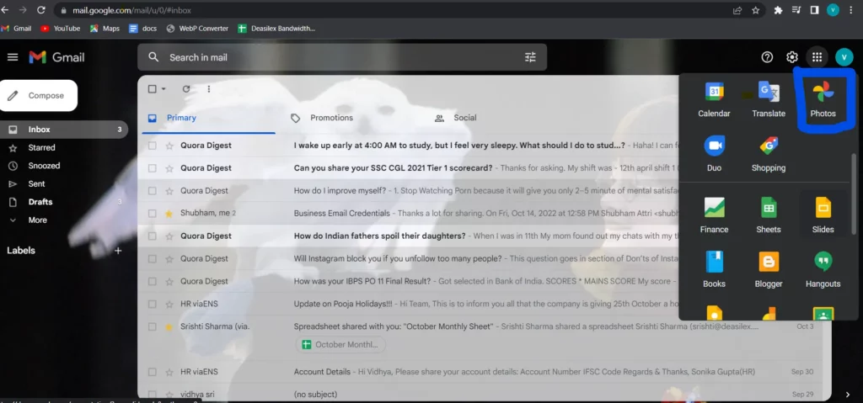Click the apps panel vertical scrollbar

coord(854,194)
